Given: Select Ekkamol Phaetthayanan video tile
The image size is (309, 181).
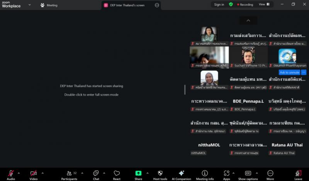Looking at the screenshot, I should 287,57.
